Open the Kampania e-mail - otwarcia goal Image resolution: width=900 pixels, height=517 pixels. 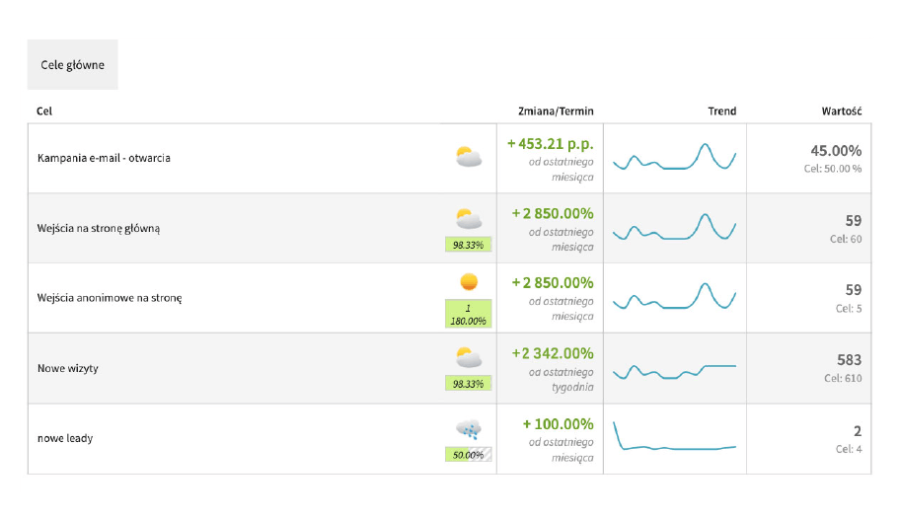coord(104,158)
